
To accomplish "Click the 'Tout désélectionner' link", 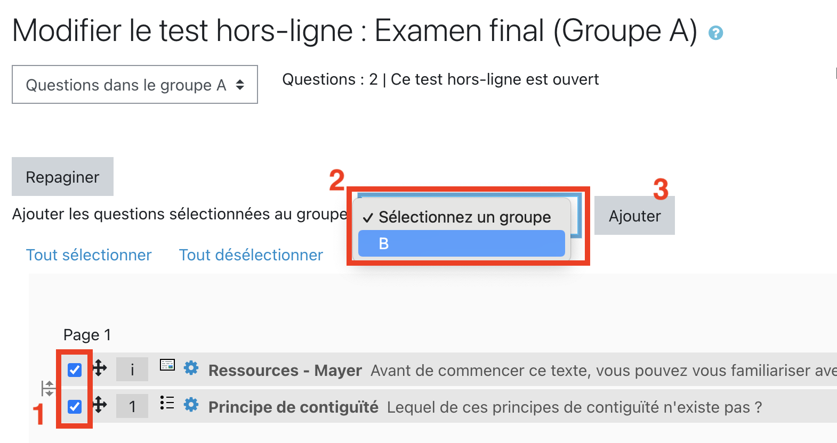I will 251,255.
